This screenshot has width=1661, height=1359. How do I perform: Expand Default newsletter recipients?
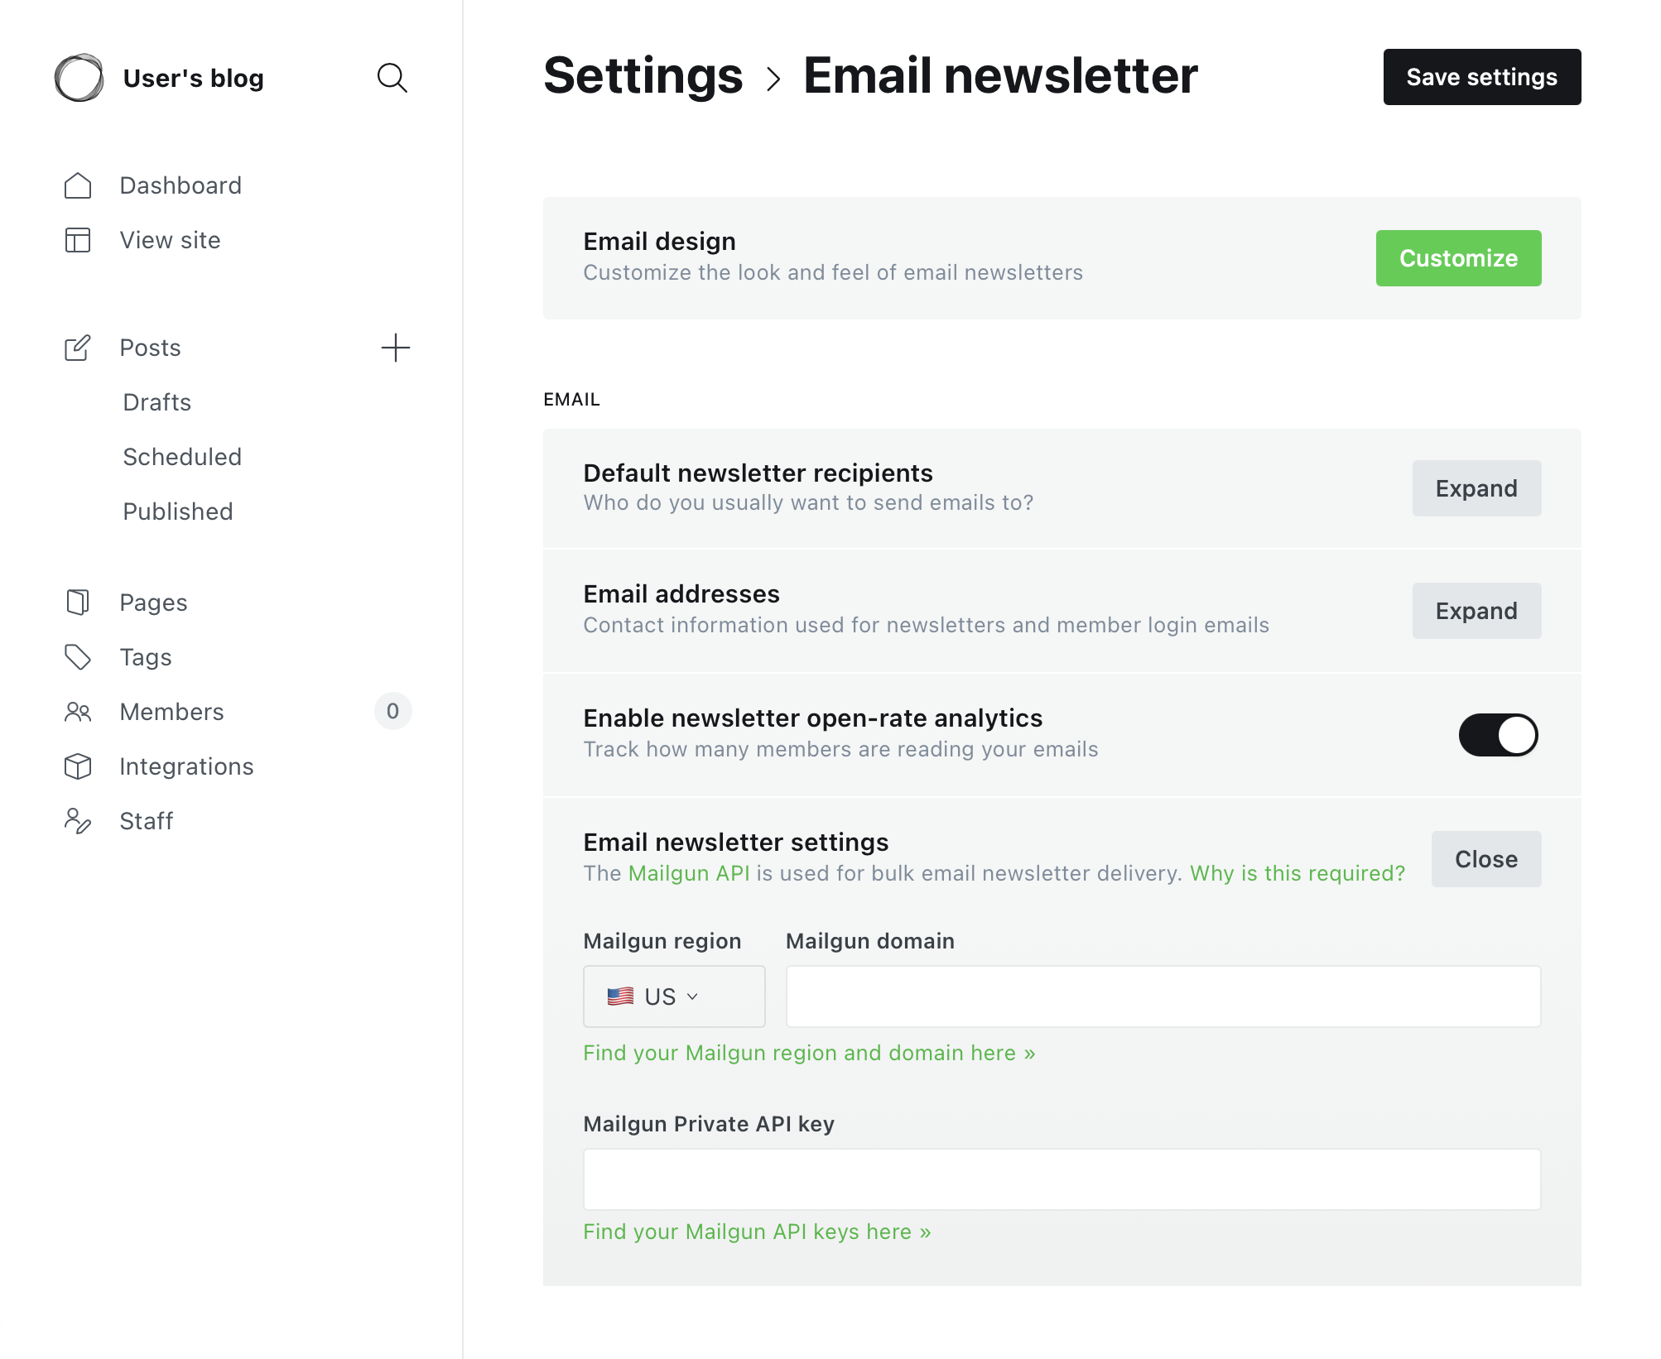click(1476, 488)
